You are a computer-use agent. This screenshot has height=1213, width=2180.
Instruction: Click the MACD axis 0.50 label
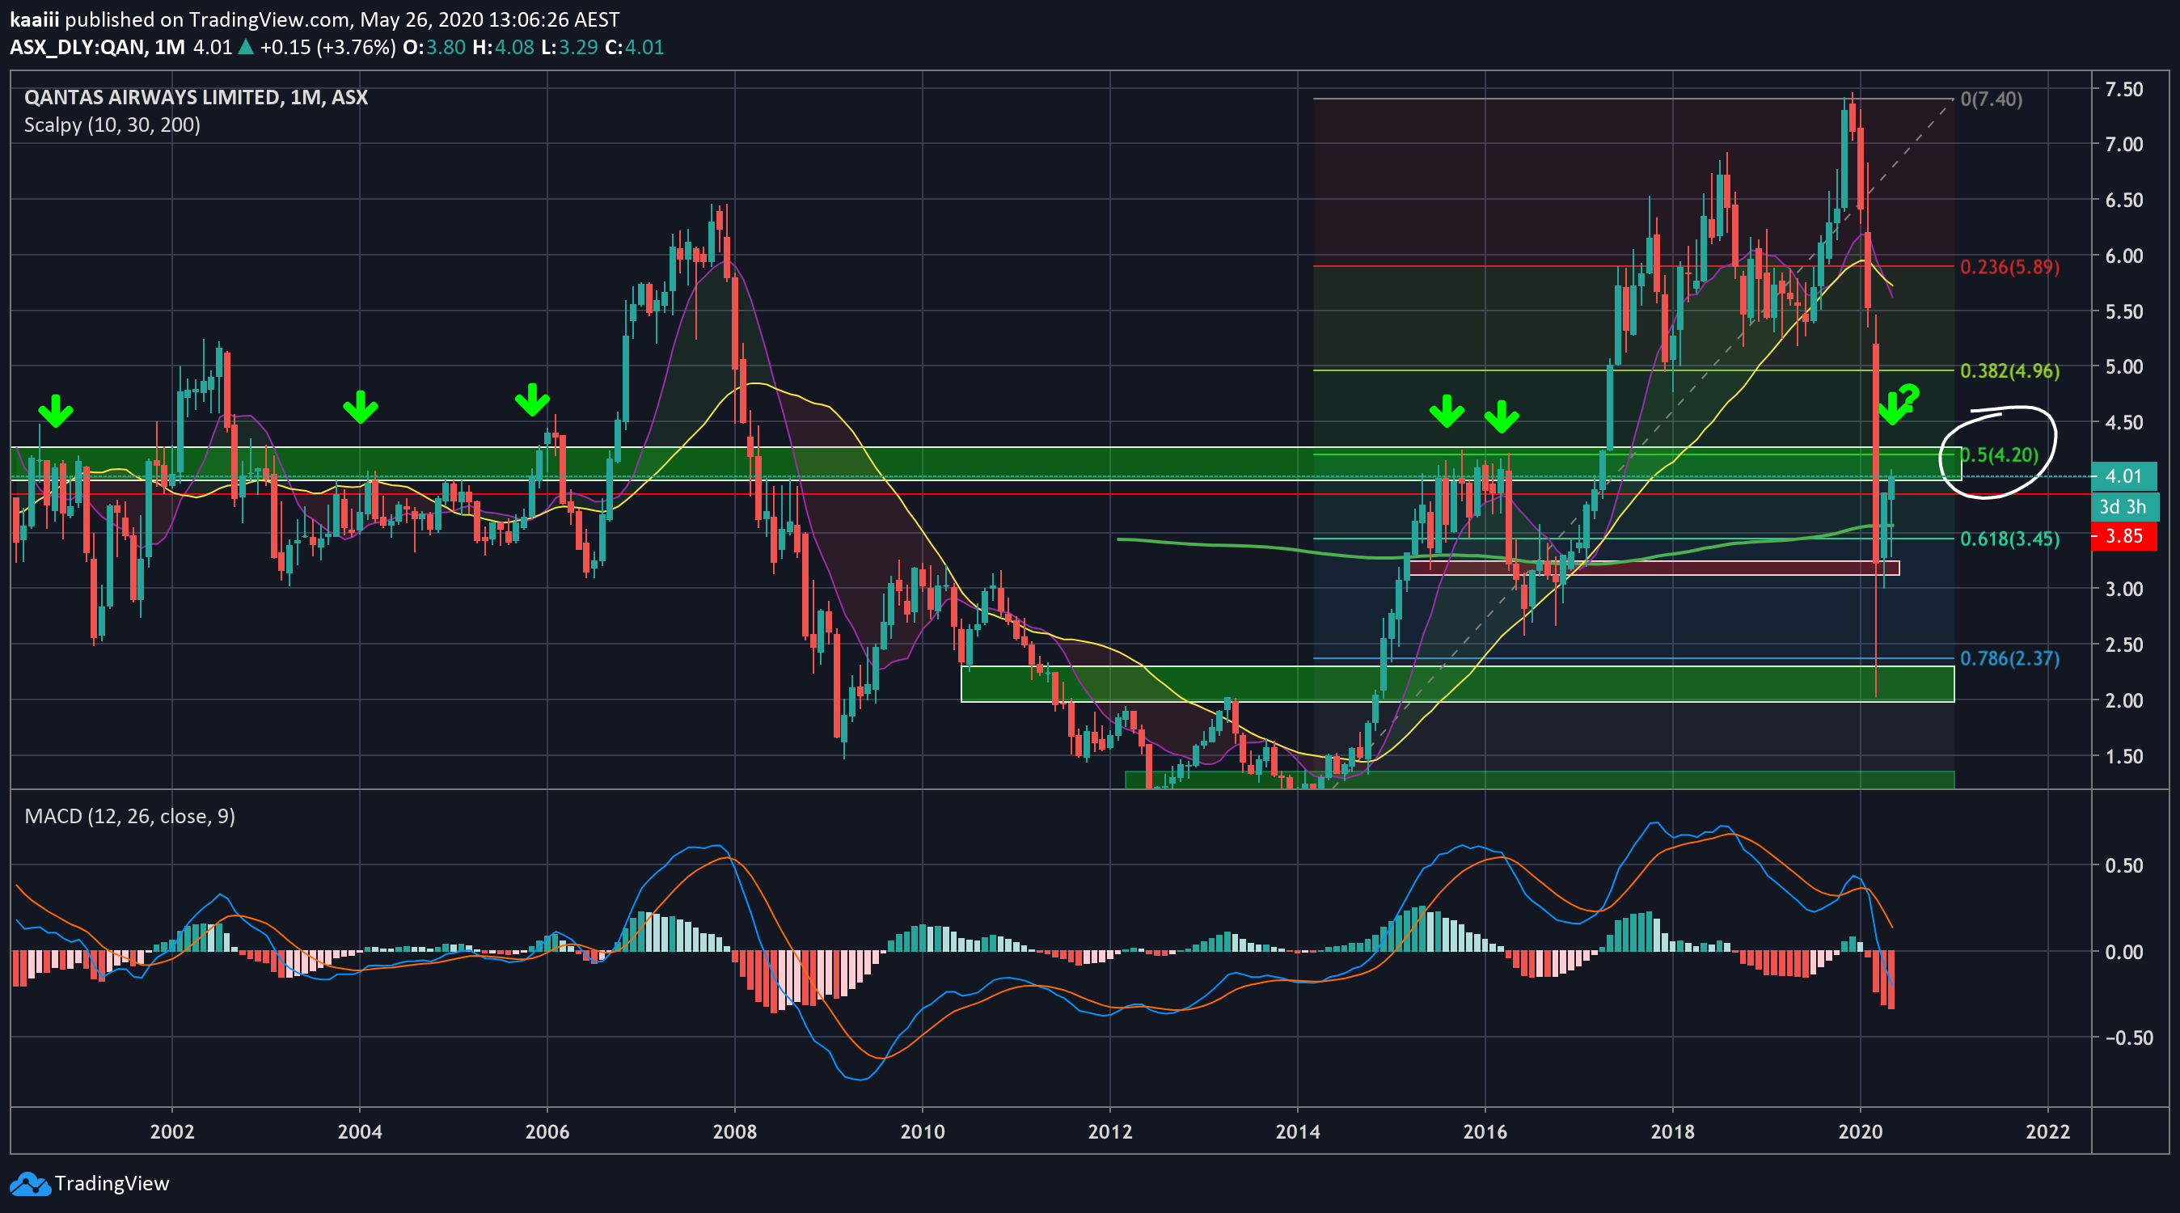(2124, 865)
